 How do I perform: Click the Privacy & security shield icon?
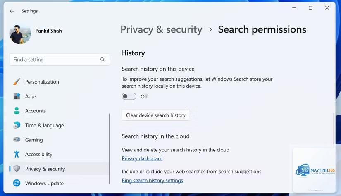[x=17, y=169]
